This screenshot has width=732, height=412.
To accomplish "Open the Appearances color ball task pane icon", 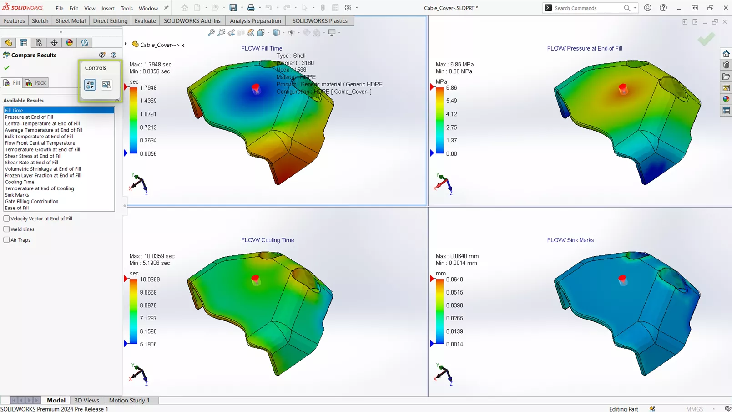I will coord(726,99).
